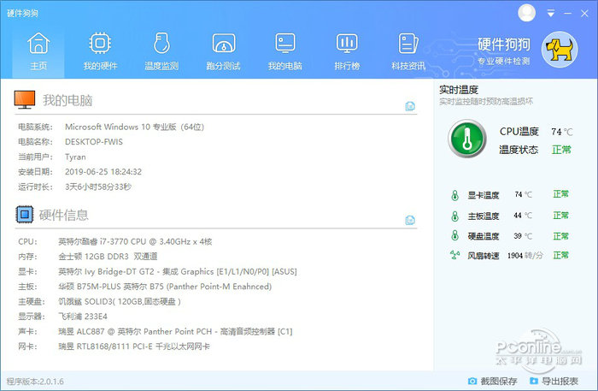
Task: Select sound card ALC887 text
Action: pyautogui.click(x=175, y=331)
